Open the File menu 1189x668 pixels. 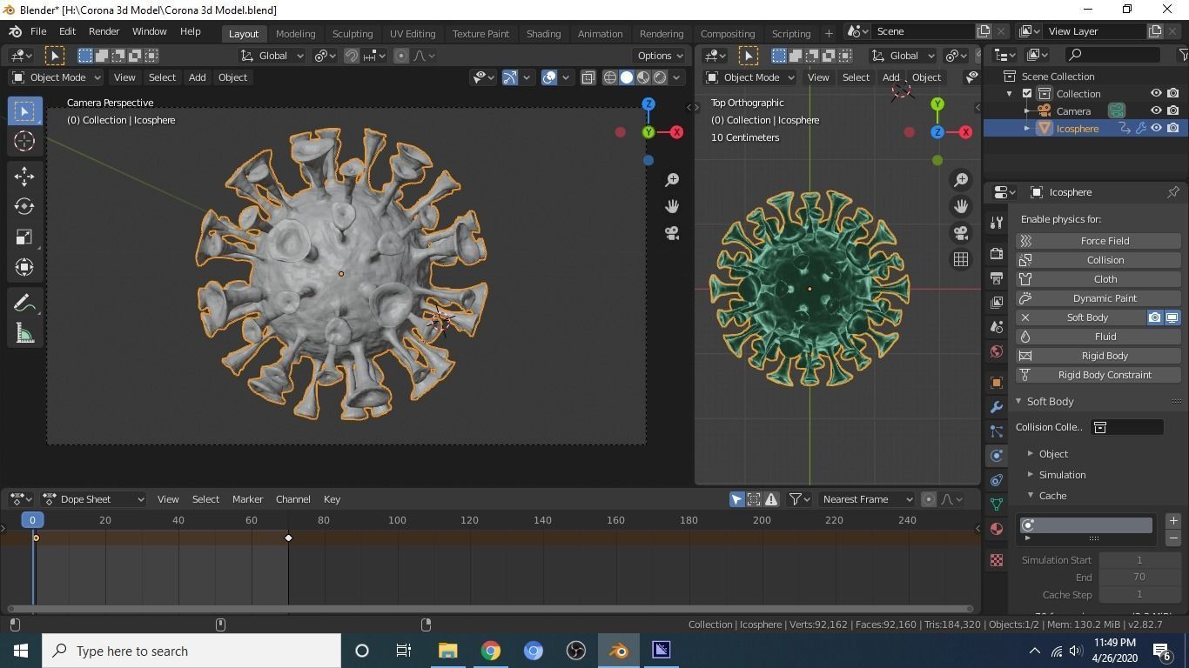38,31
